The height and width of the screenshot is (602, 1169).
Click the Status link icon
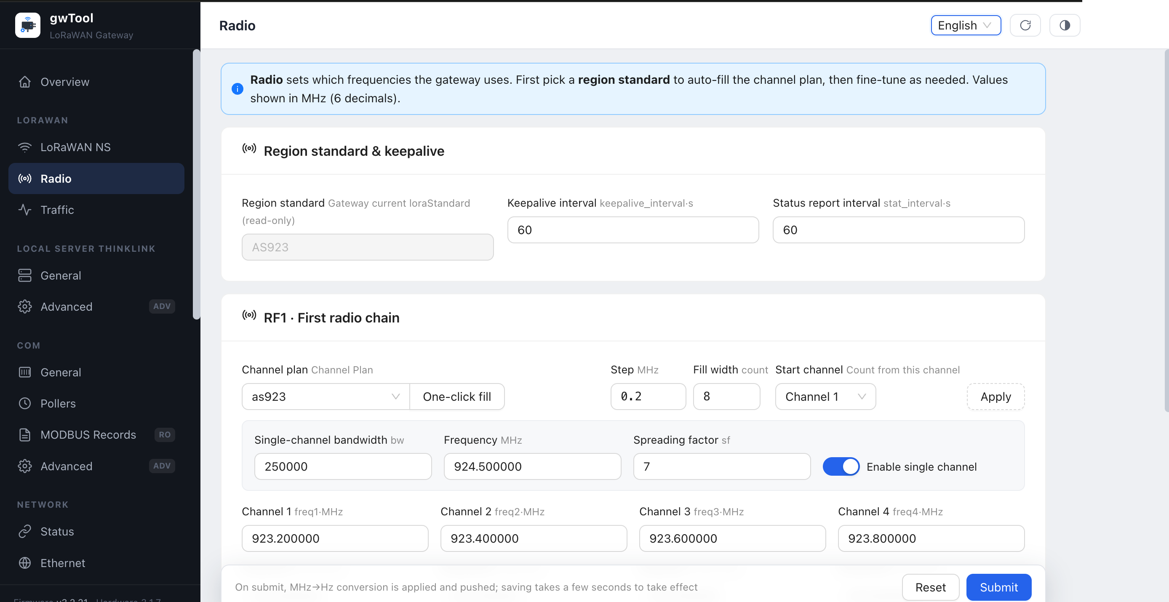(25, 531)
